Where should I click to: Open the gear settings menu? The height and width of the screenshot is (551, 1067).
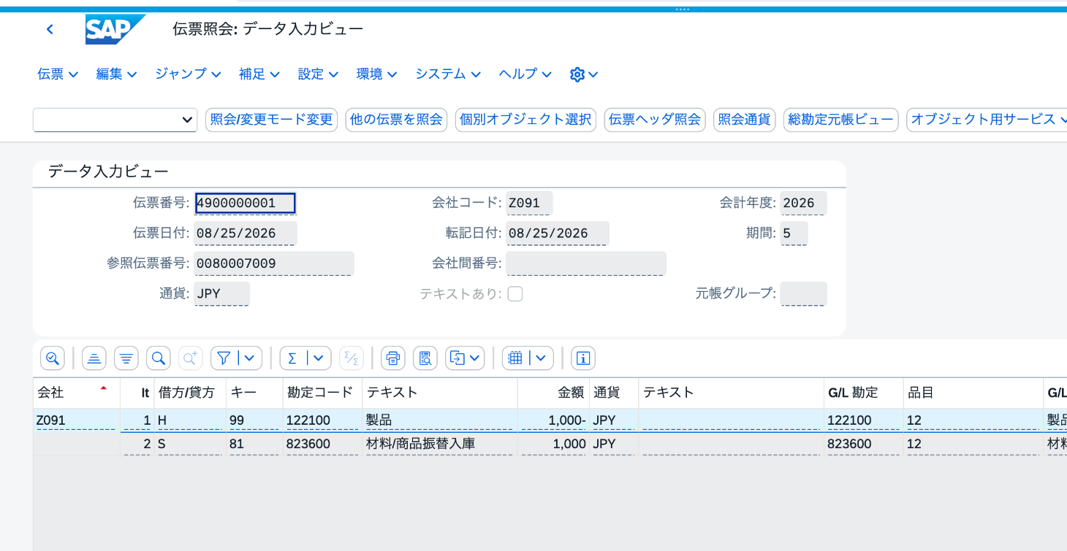pos(584,74)
